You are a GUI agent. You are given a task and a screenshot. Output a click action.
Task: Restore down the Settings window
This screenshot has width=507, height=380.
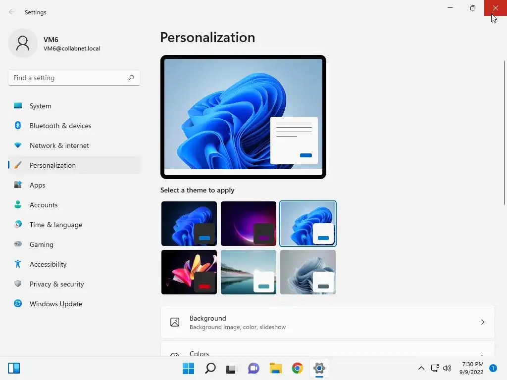click(x=472, y=8)
